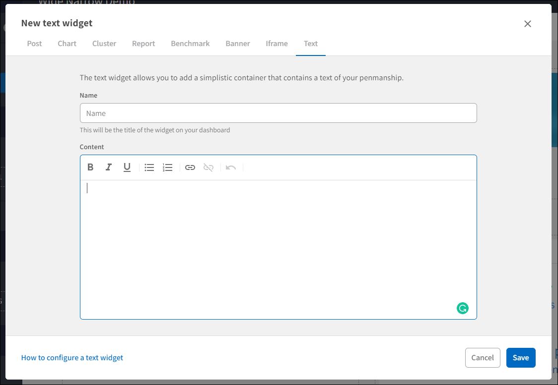
Task: Open how to configure a text widget
Action: point(71,357)
